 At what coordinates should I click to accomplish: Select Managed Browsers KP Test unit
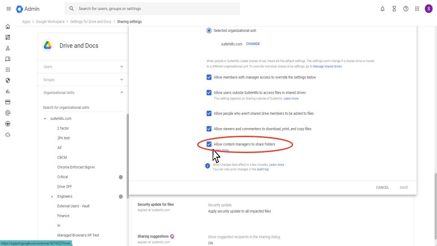tap(78, 236)
